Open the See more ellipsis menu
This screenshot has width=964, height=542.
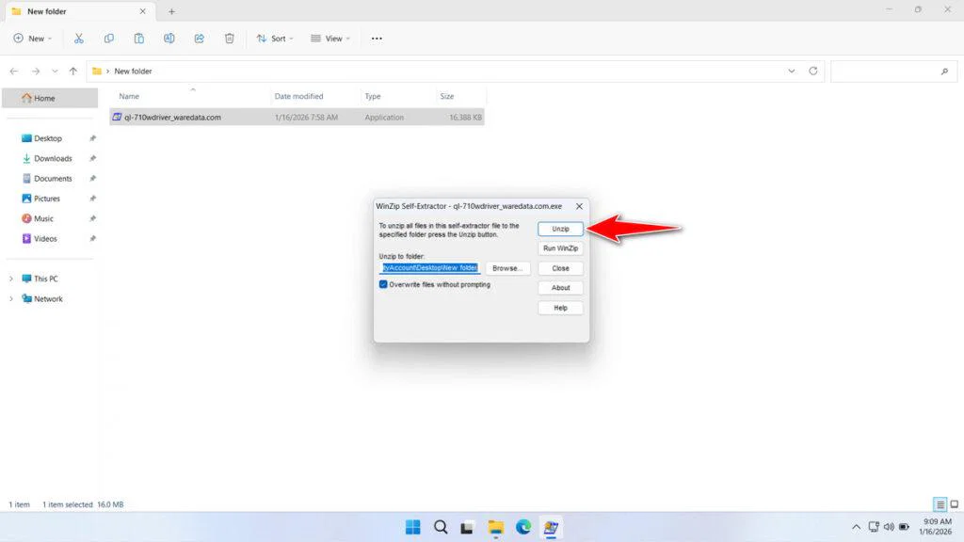click(377, 39)
